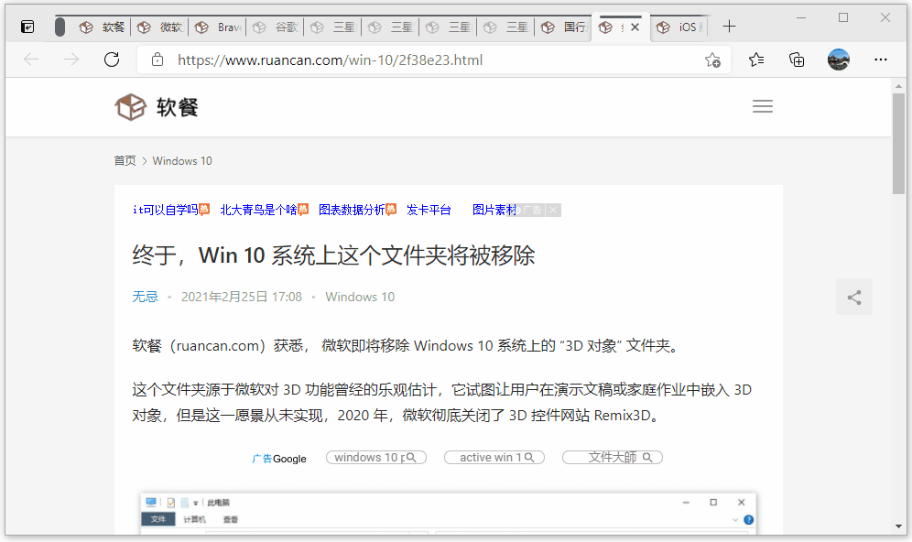Viewport: 912px width, 542px height.
Task: Open the Favorites list icon
Action: tap(756, 60)
